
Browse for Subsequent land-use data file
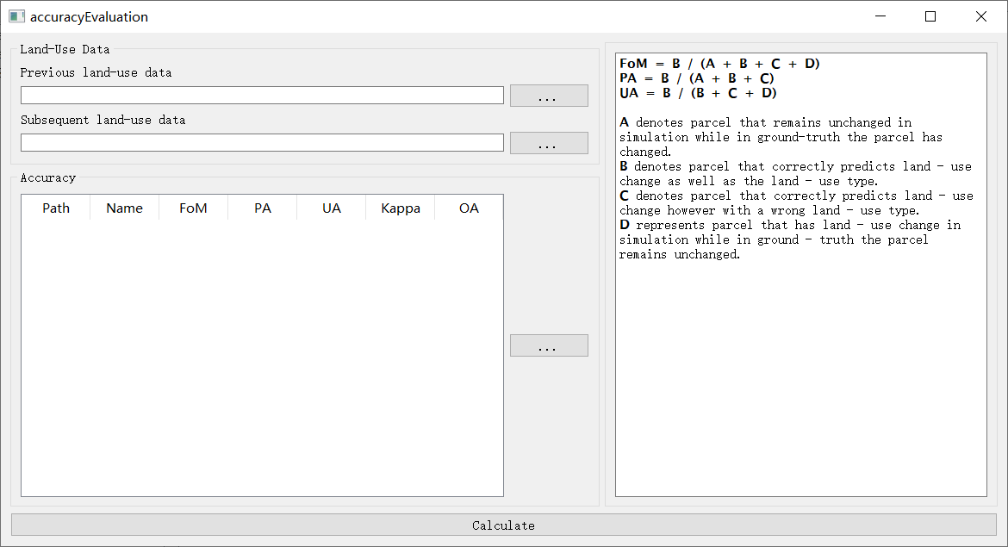(x=549, y=143)
